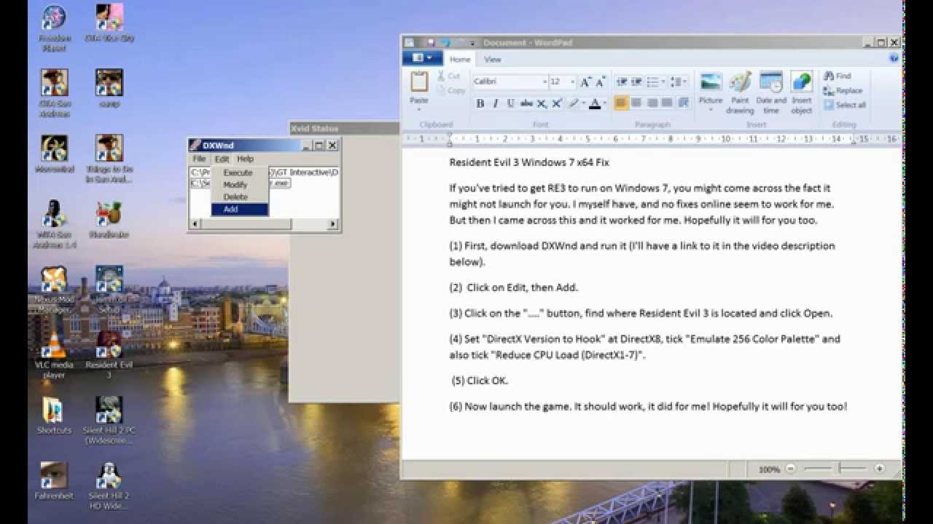The width and height of the screenshot is (933, 524).
Task: Click the Grow font icon
Action: [x=585, y=82]
